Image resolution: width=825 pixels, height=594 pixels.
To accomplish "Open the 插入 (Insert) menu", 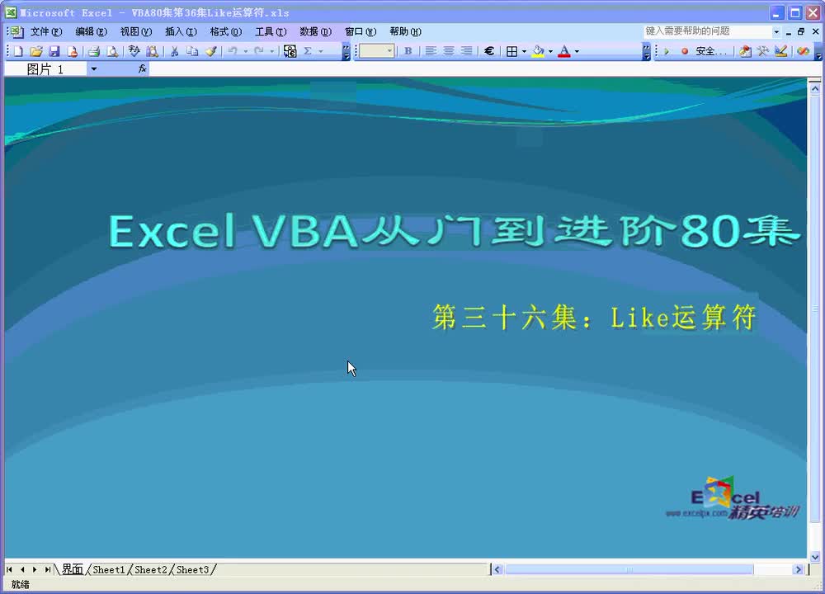I will pos(181,31).
